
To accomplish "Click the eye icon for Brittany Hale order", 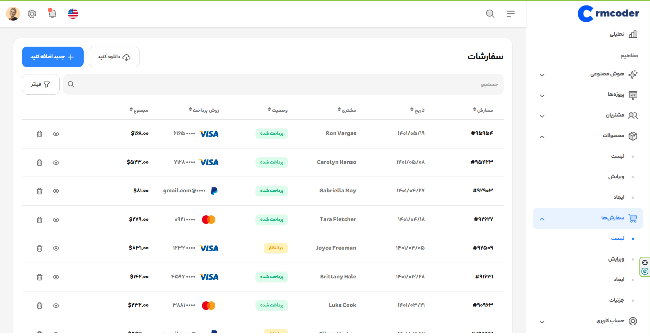I will pyautogui.click(x=56, y=277).
